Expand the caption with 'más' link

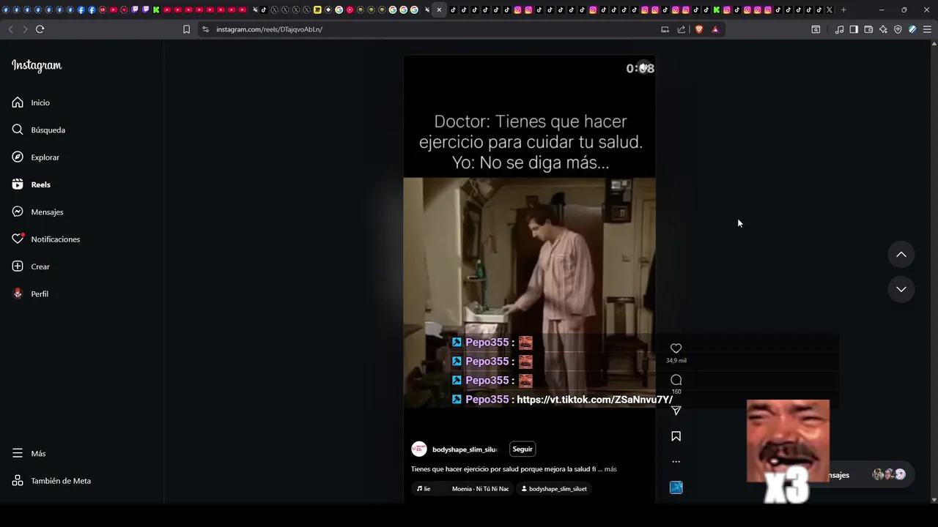(x=610, y=469)
